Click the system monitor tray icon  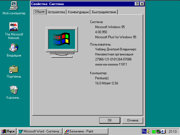tap(158, 131)
